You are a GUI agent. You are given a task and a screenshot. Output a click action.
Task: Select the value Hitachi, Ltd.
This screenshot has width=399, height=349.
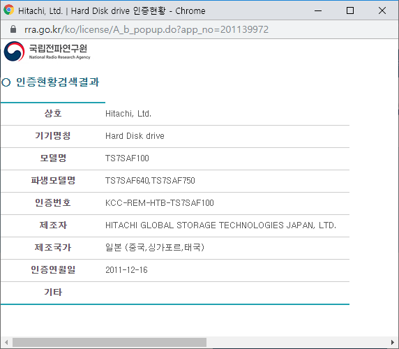(x=128, y=114)
